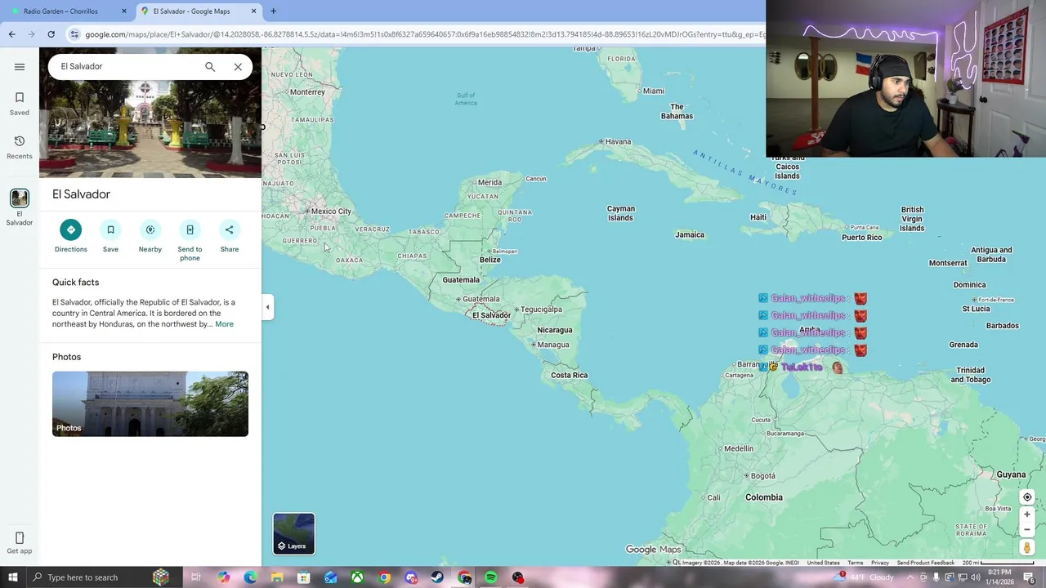Viewport: 1046px width, 588px height.
Task: Close the El Salvador - Google Maps tab
Action: [x=254, y=11]
